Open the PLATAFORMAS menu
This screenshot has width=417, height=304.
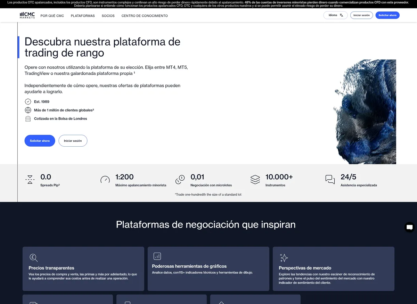click(x=83, y=16)
